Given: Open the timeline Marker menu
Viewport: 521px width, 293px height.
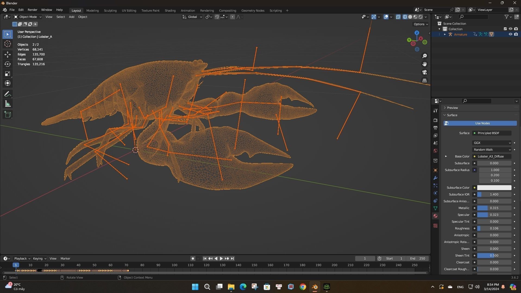Looking at the screenshot, I should pyautogui.click(x=65, y=259).
